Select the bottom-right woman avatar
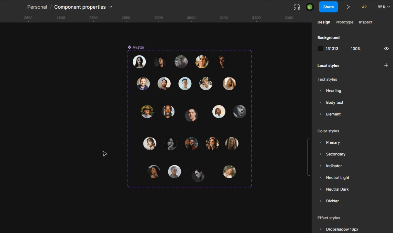The height and width of the screenshot is (233, 393). pos(229,172)
